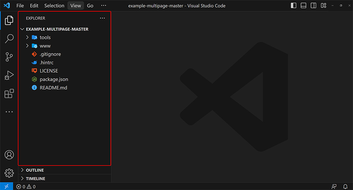Open remote window status bar button
The image size is (353, 190).
[x=6, y=186]
